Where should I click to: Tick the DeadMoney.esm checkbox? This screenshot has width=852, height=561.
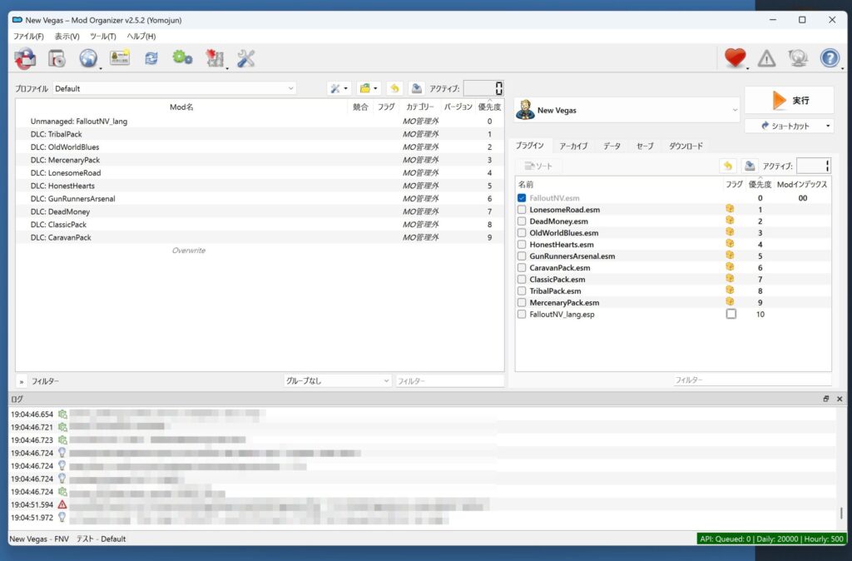click(522, 221)
